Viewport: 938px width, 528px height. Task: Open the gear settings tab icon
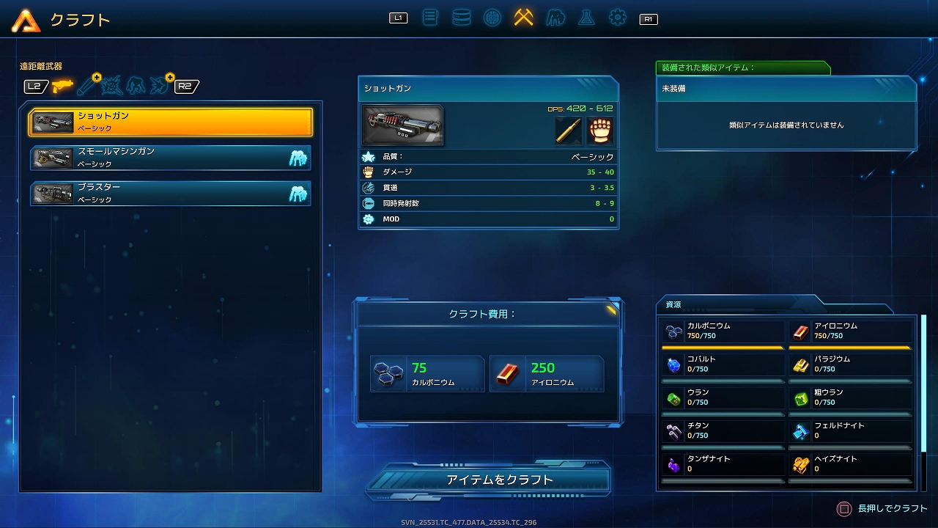[618, 18]
